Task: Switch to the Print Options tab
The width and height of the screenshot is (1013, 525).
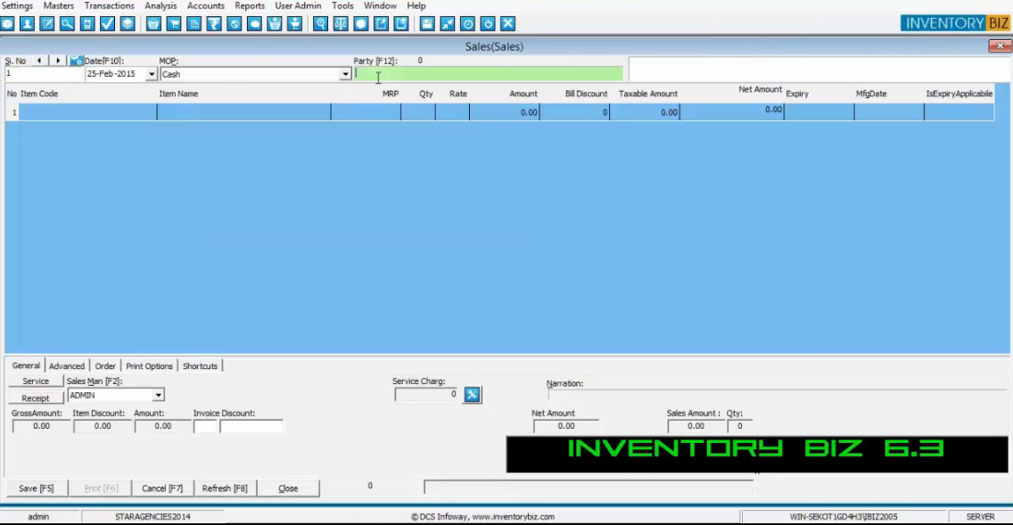Action: (149, 366)
